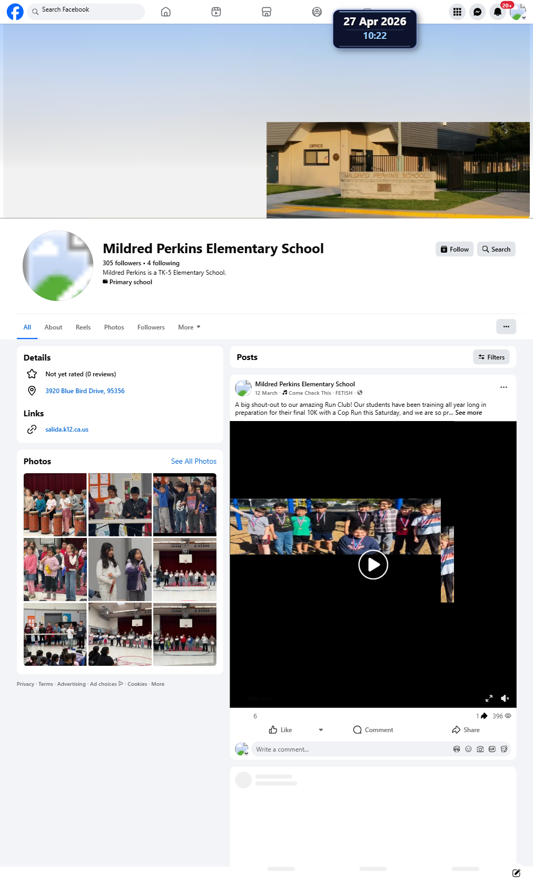533x890 pixels.
Task: View reactions count 6
Action: (x=255, y=716)
